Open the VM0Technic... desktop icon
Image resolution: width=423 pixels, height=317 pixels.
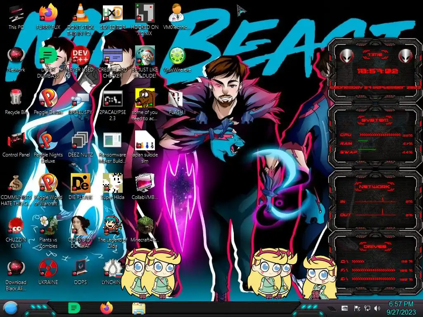pos(177,17)
